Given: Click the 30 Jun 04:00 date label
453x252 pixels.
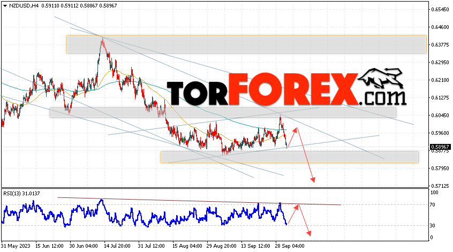Looking at the screenshot, I should 84,246.
